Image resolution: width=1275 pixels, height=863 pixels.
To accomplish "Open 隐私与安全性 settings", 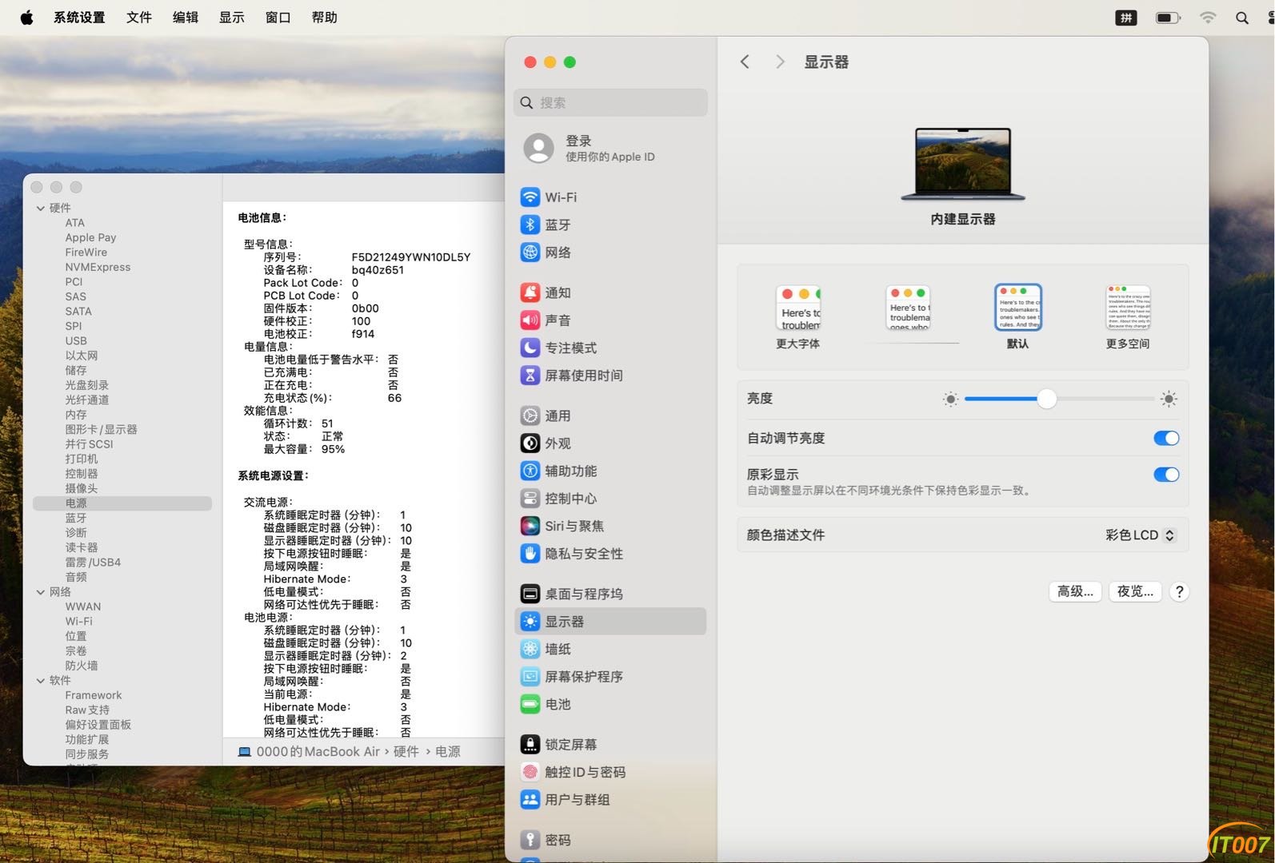I will pos(610,554).
